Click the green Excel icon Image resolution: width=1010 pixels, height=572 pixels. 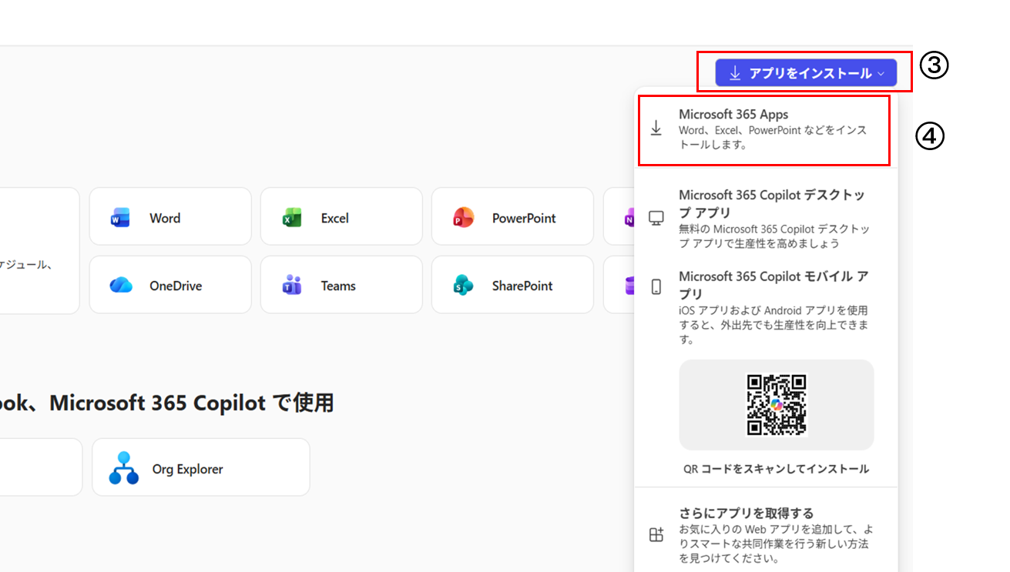[292, 218]
